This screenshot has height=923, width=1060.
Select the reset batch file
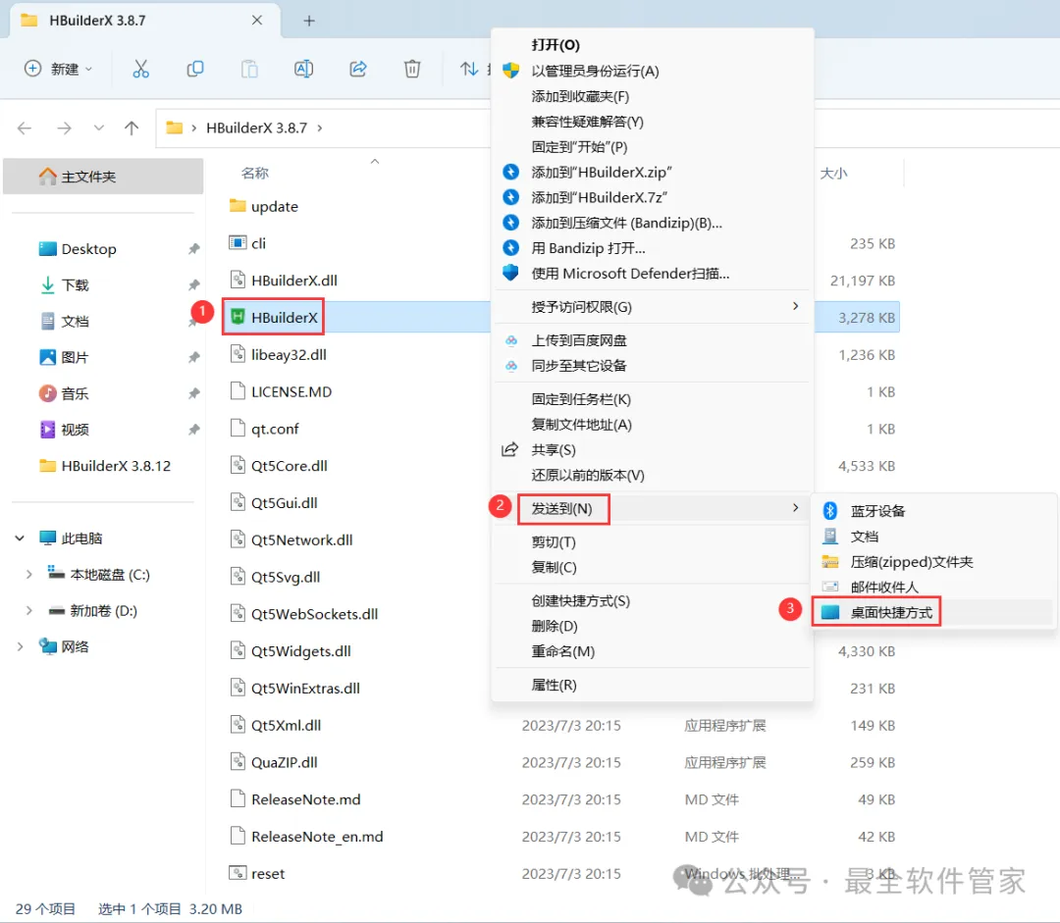coord(268,874)
